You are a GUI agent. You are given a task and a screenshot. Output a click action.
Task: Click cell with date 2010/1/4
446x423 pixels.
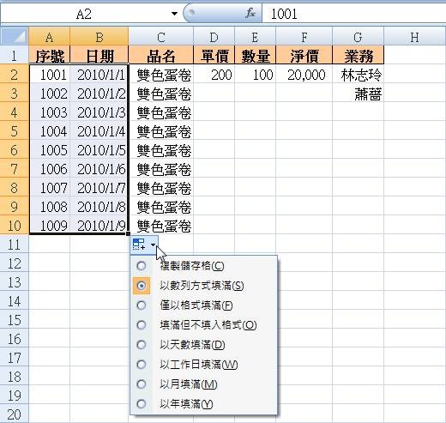click(99, 130)
